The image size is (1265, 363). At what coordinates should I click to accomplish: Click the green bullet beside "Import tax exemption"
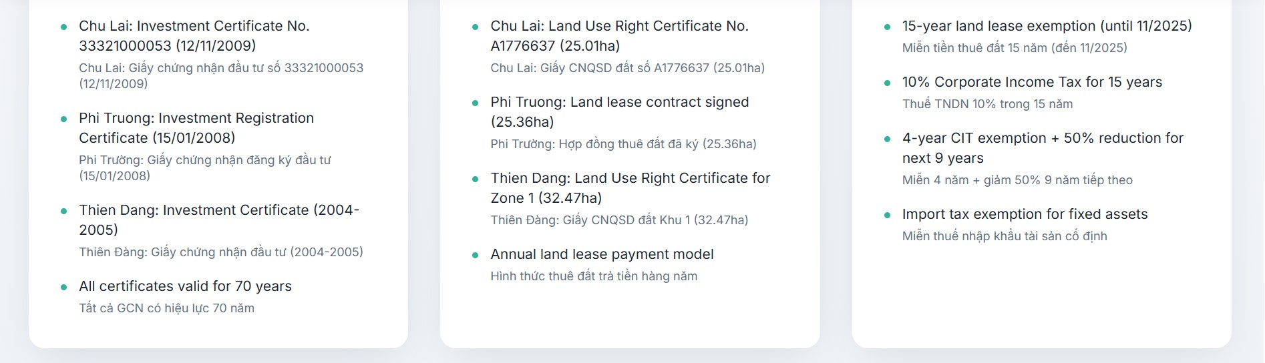coord(887,215)
